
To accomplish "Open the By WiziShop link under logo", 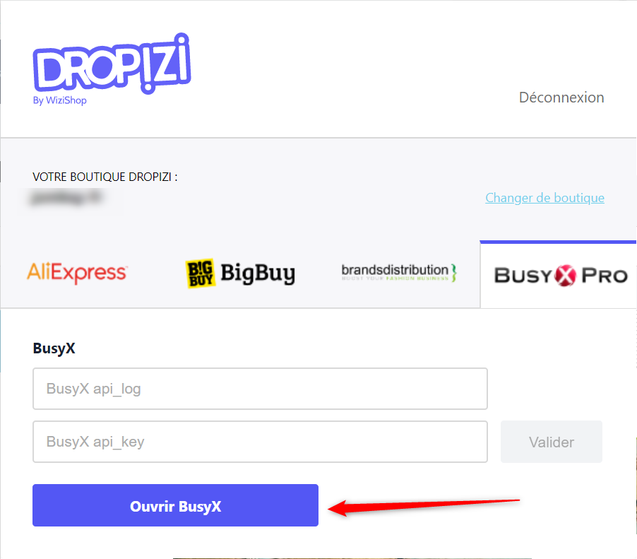I will (x=60, y=100).
